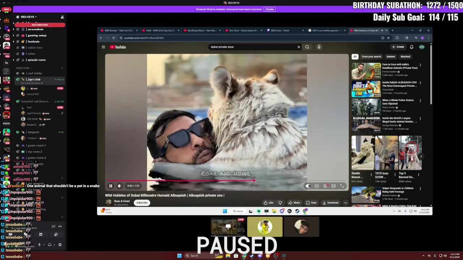Open 'ILLEGAL AMAZON' exotic animal market thumbnail
This screenshot has height=260, width=463.
(366, 124)
